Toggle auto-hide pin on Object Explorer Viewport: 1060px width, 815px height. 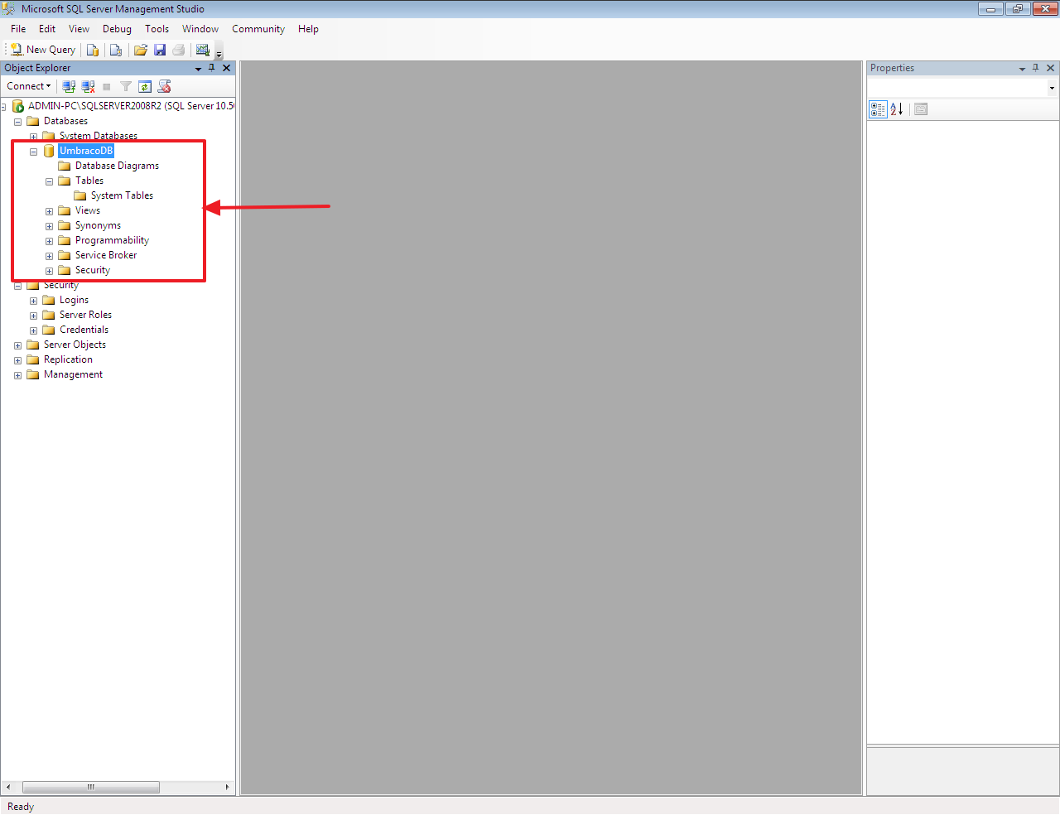click(x=212, y=68)
